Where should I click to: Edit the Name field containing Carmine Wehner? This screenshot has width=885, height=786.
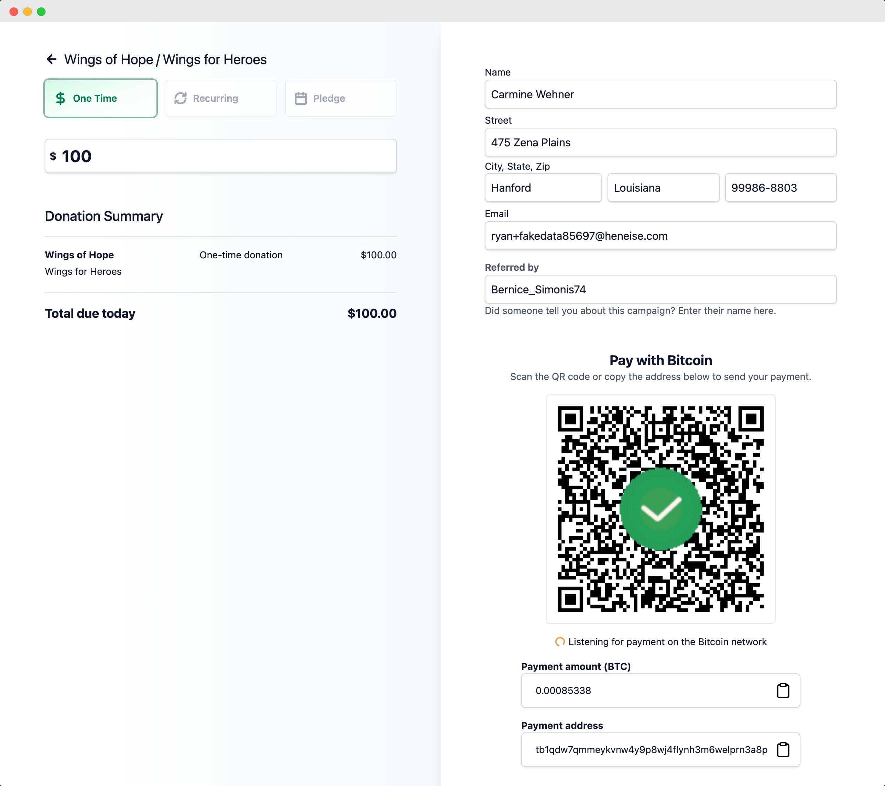[660, 94]
